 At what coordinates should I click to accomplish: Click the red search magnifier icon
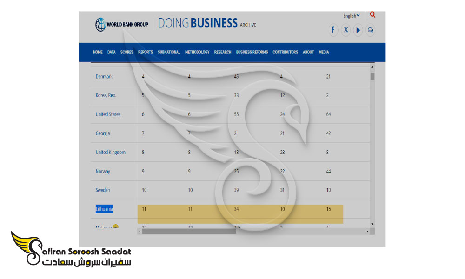pos(372,14)
